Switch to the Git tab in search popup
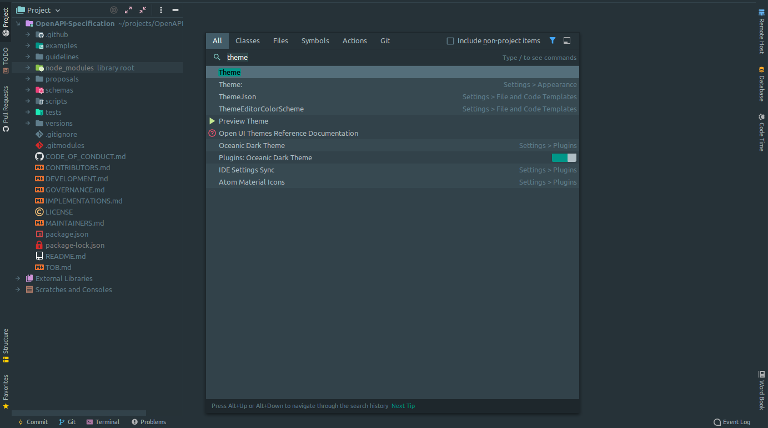 pos(385,40)
